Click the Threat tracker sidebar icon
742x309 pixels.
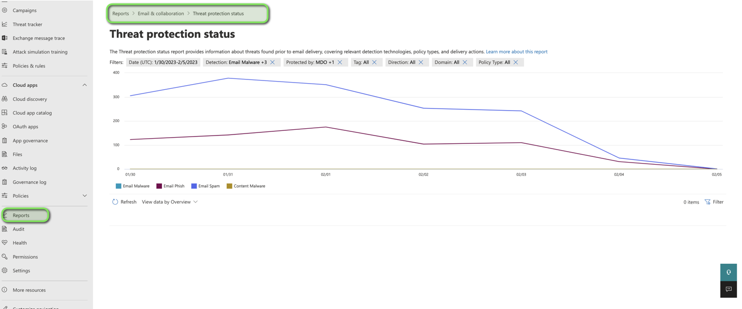click(x=5, y=24)
